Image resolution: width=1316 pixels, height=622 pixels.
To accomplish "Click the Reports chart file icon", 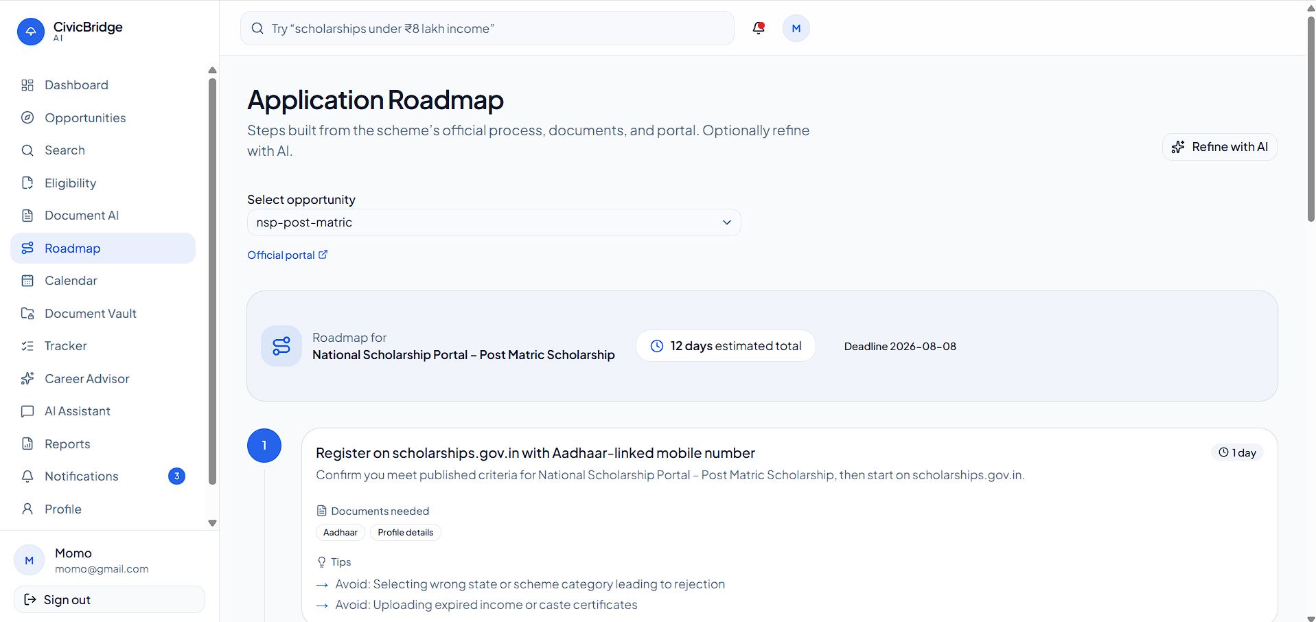I will 27,444.
